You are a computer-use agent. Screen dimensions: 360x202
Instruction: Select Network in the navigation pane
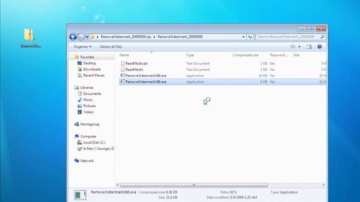87,161
